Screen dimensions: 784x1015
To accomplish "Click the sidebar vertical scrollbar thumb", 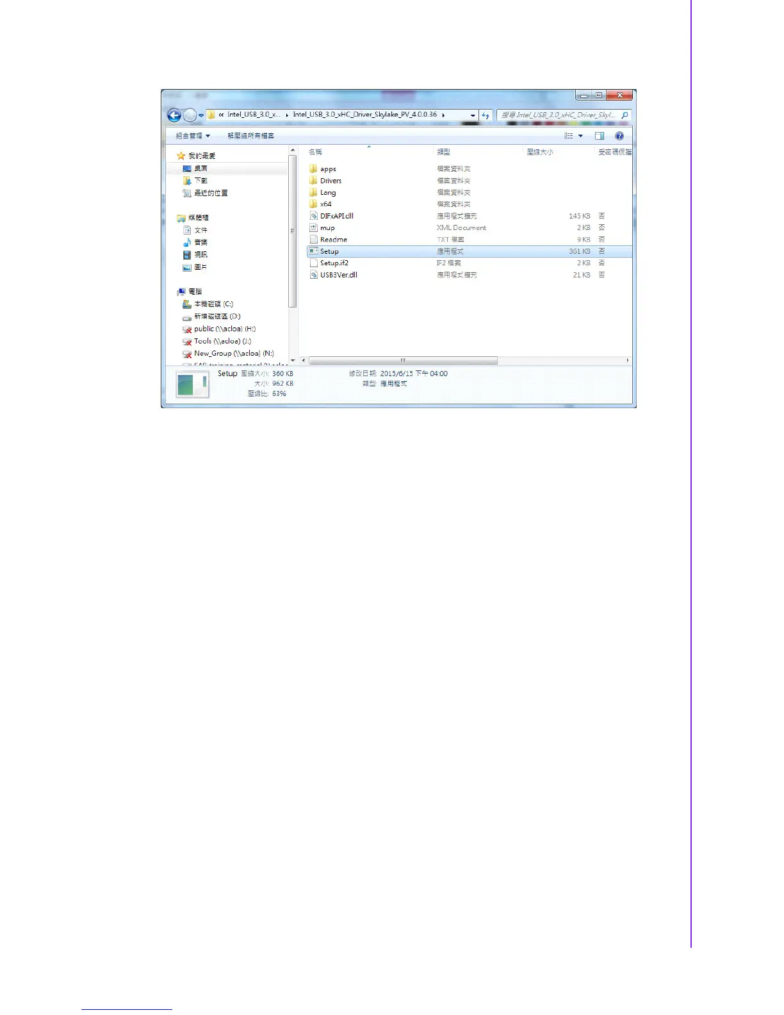I will [x=293, y=231].
